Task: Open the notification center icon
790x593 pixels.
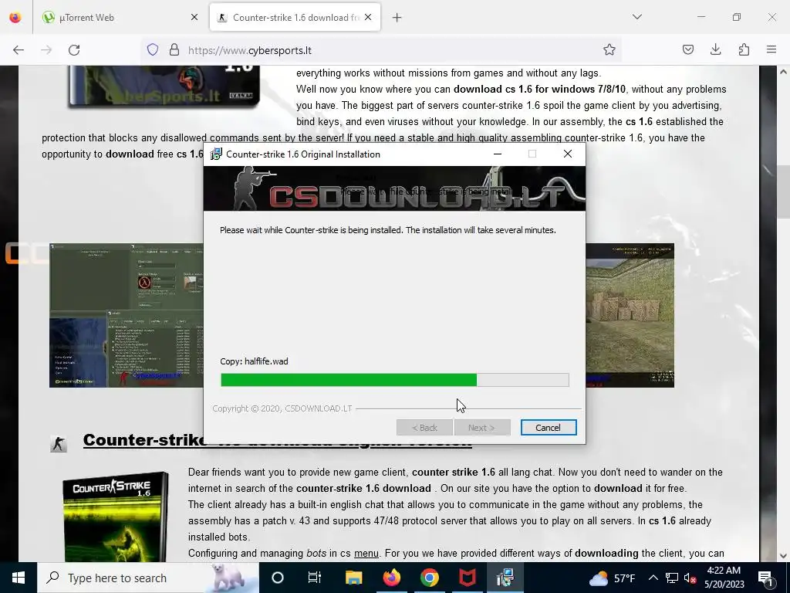Action: pyautogui.click(x=765, y=578)
